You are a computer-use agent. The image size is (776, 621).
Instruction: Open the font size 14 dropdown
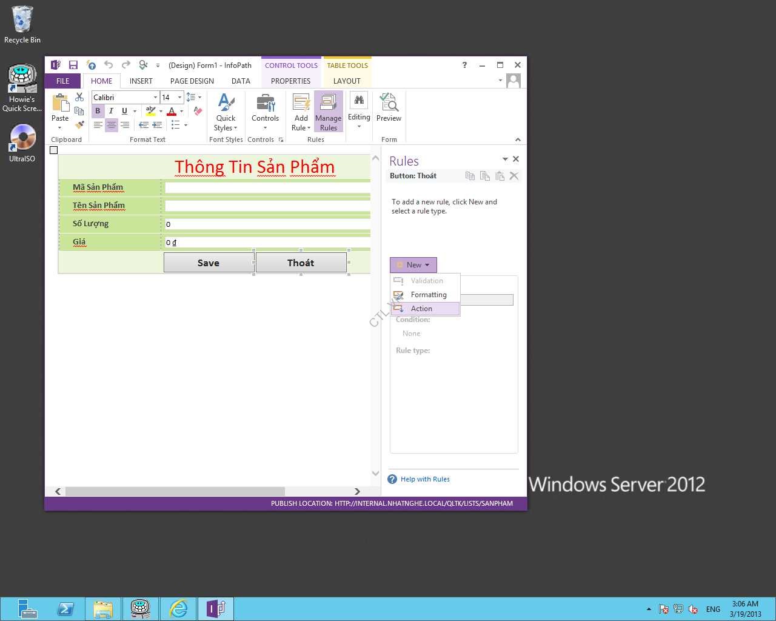click(179, 98)
